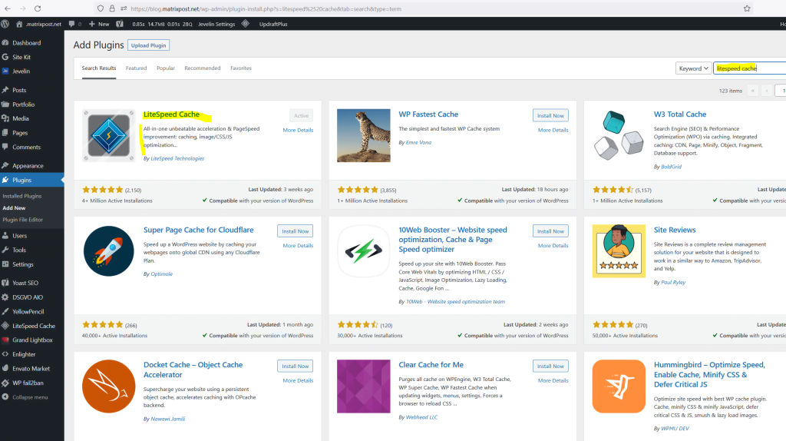Screen dimensions: 786x441
Task: Open Jevelin Settings in admin bar
Action: (x=216, y=24)
